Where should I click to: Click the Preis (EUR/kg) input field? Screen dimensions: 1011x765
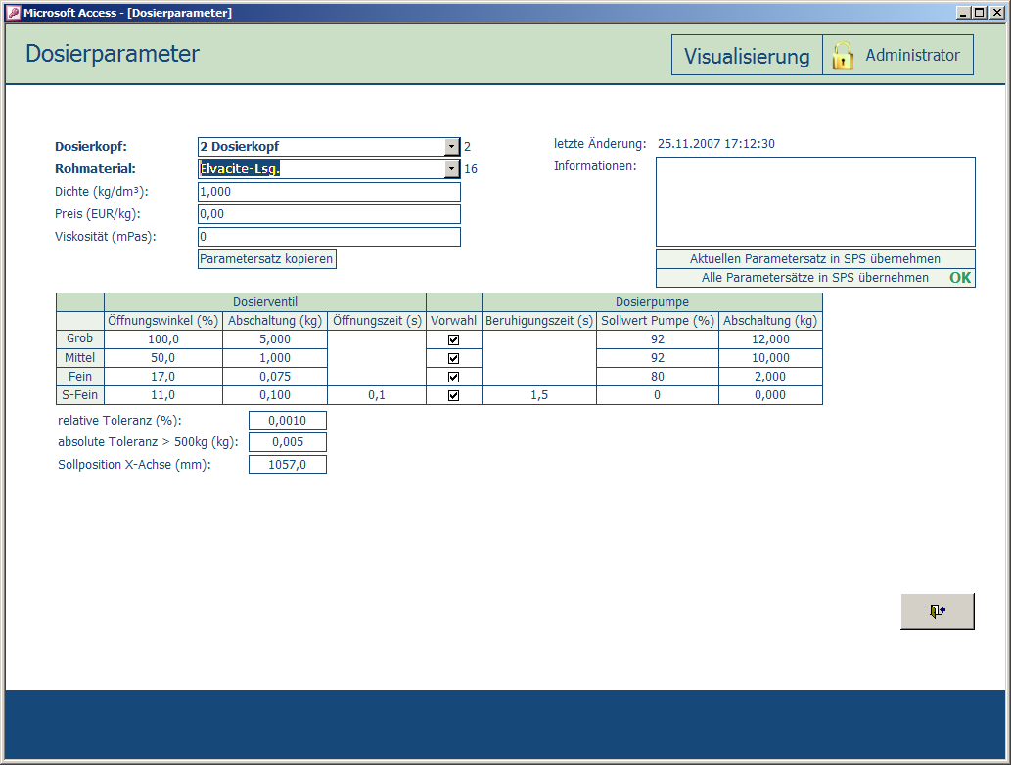tap(329, 214)
